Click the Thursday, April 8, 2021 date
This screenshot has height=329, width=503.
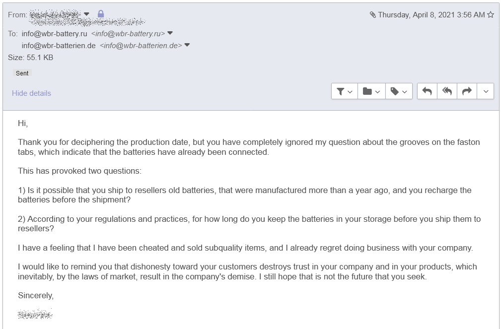[x=431, y=15]
